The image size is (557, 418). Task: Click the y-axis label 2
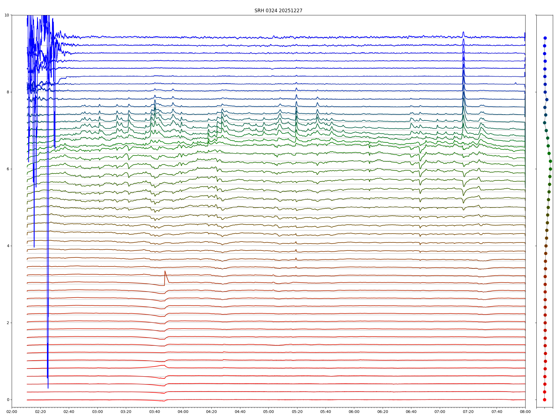pyautogui.click(x=8, y=323)
